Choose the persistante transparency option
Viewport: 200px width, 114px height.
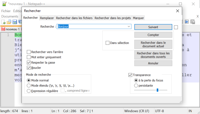136,85
